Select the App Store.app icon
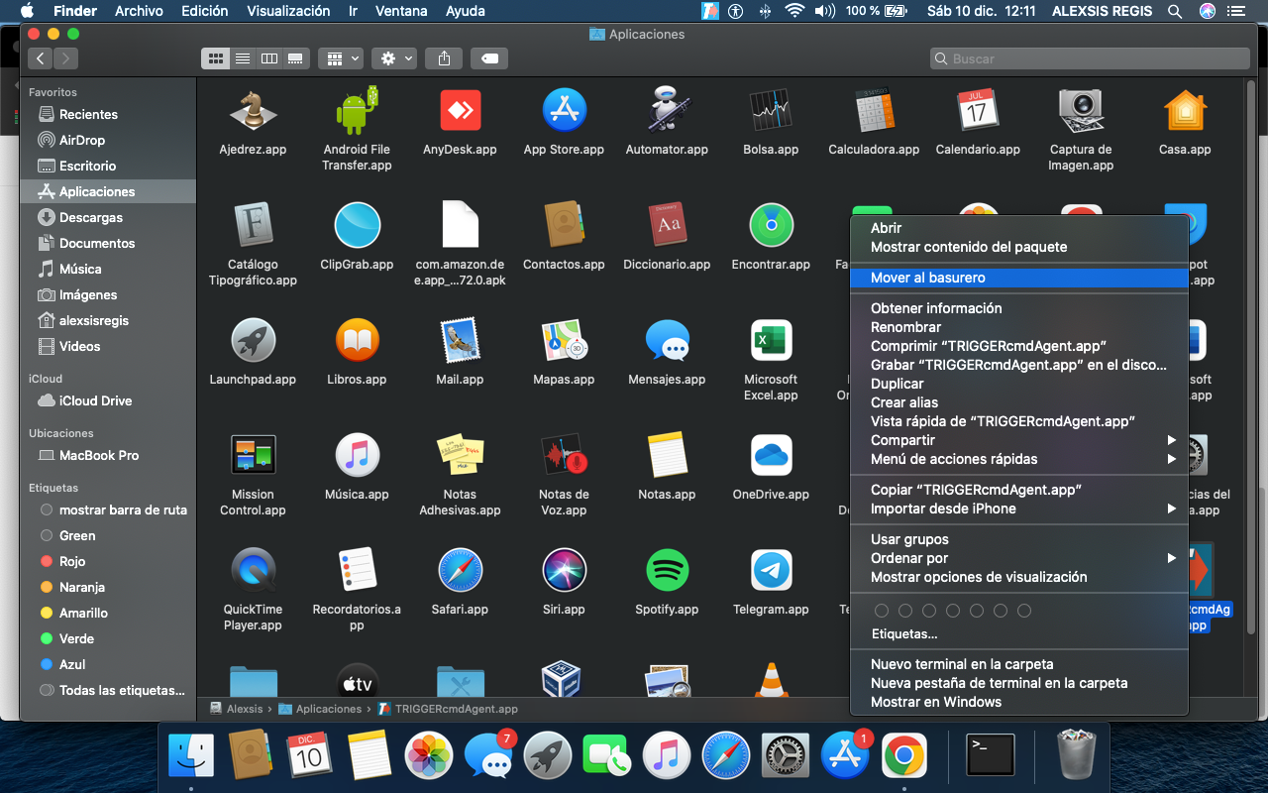Viewport: 1268px width, 793px height. click(564, 110)
